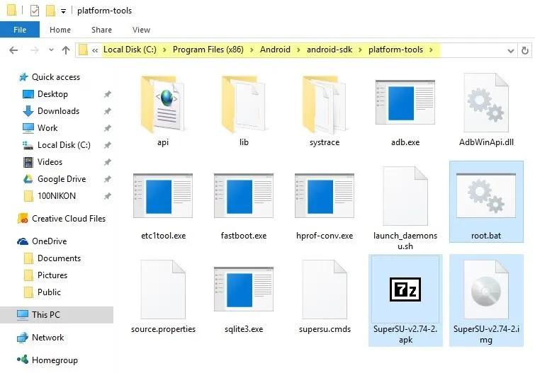Select the AdbWinApi.dll file icon
Viewport: 535px width, 373px height.
point(486,103)
